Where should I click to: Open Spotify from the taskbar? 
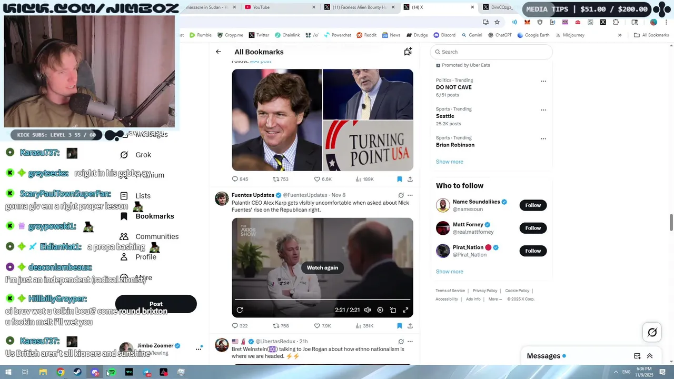[112, 372]
